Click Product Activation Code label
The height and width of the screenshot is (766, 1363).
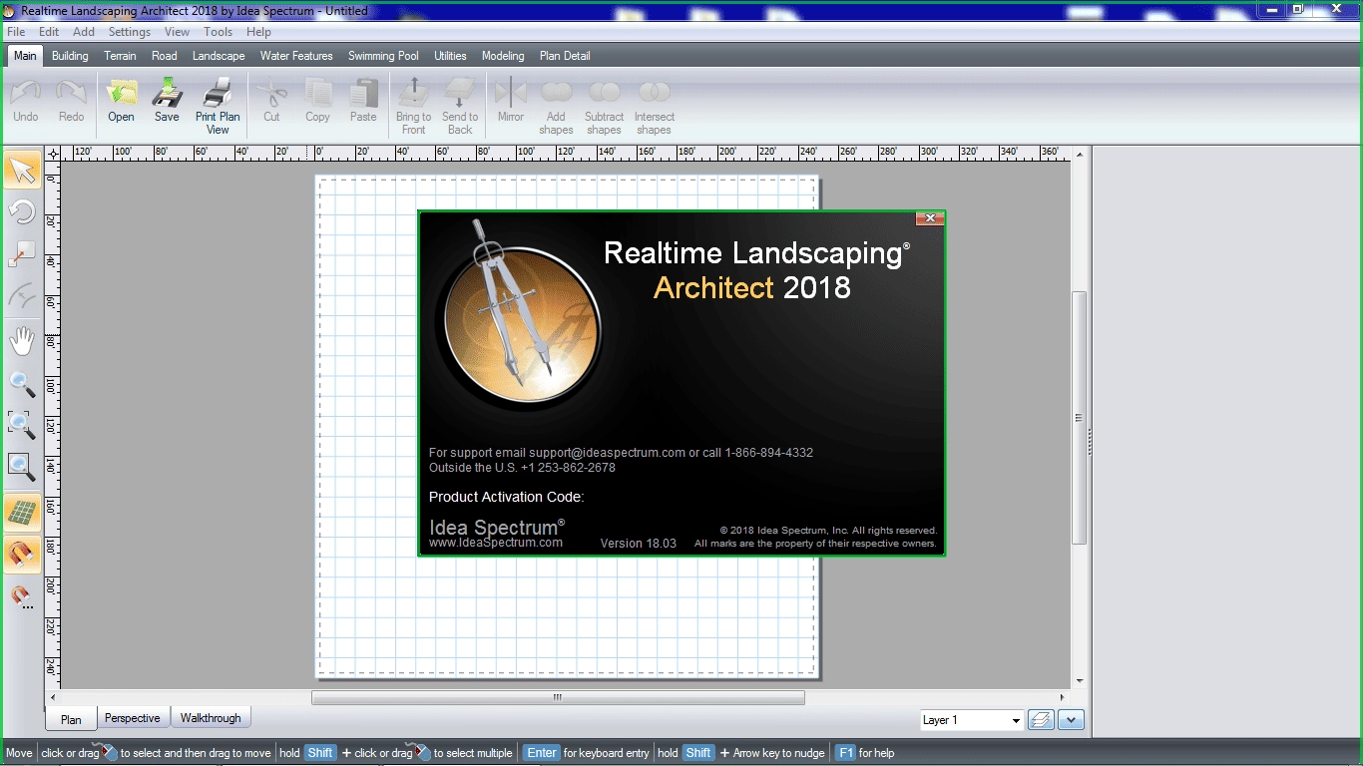(507, 497)
